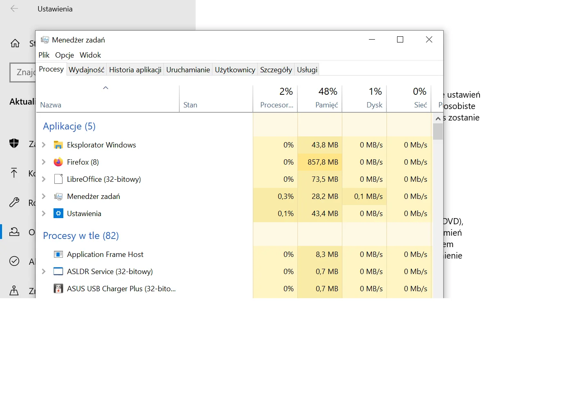This screenshot has width=576, height=406.
Task: Select Ustawienia CPU value 0,1%
Action: click(x=286, y=214)
